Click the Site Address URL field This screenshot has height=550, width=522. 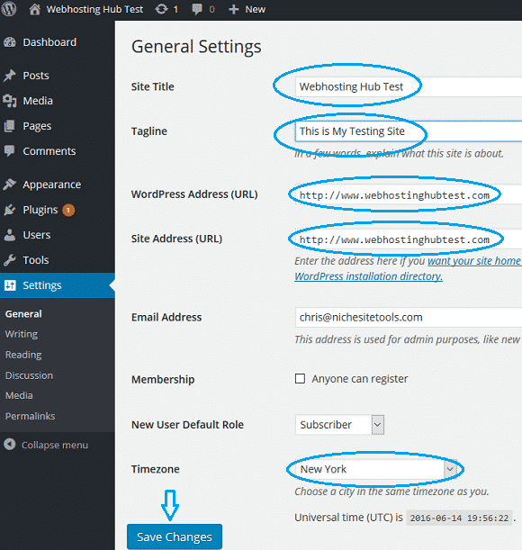pyautogui.click(x=409, y=239)
